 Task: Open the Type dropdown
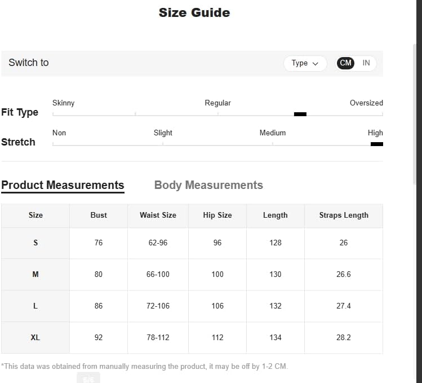(305, 63)
